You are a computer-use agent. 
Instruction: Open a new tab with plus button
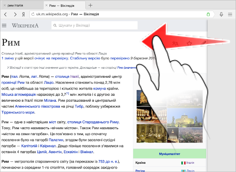click(x=90, y=5)
